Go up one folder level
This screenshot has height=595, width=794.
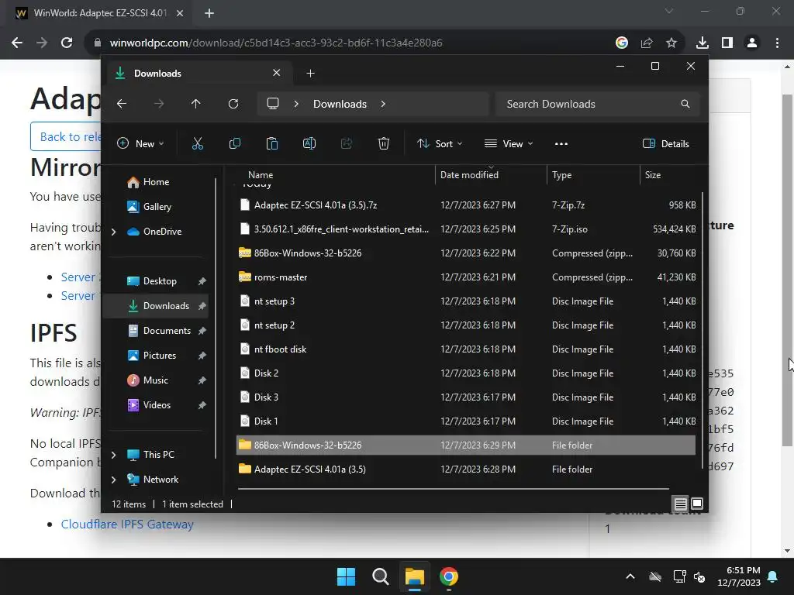click(196, 104)
